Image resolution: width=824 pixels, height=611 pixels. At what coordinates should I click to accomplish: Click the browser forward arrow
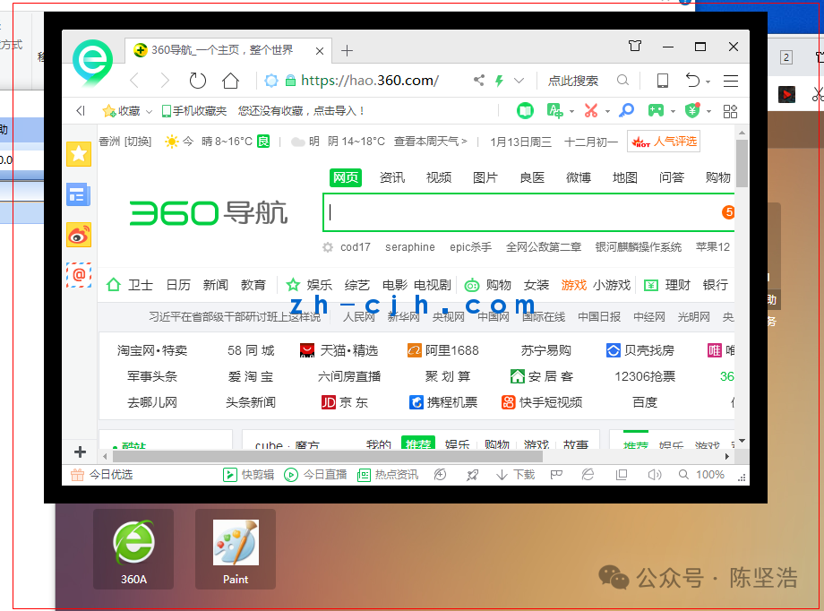tap(165, 81)
